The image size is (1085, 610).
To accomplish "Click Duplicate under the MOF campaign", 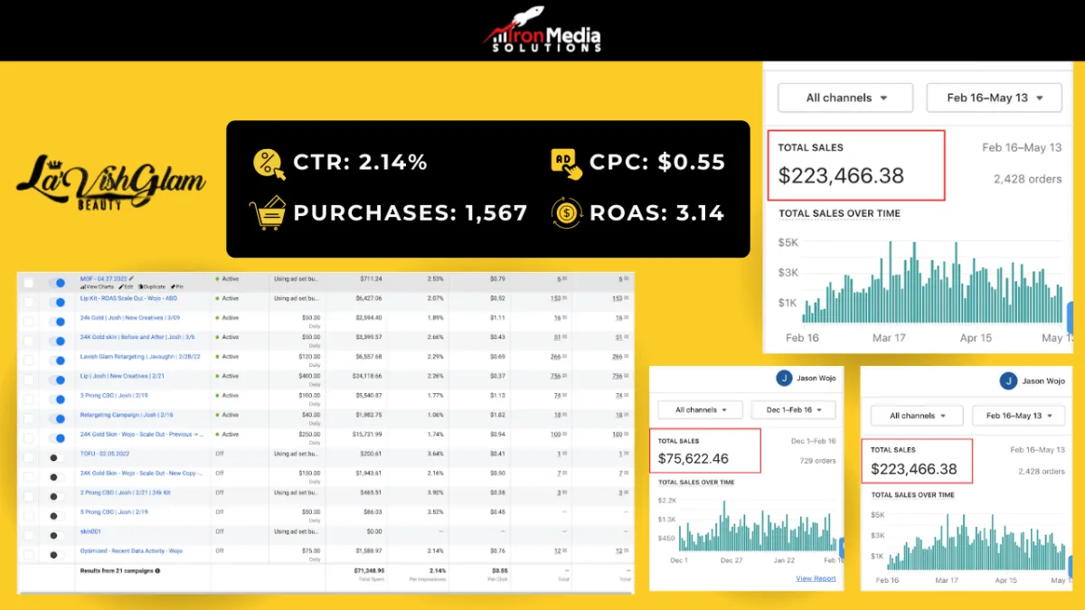I will pos(151,286).
